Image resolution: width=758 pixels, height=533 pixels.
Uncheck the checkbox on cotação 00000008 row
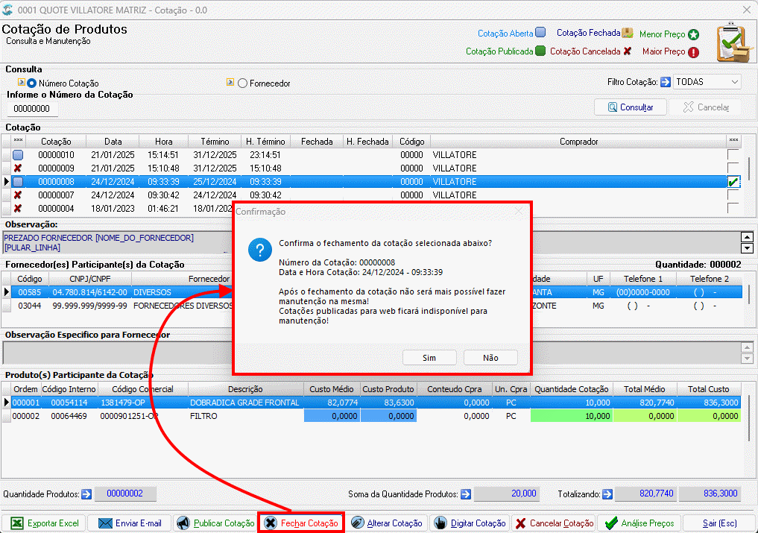[x=733, y=182]
